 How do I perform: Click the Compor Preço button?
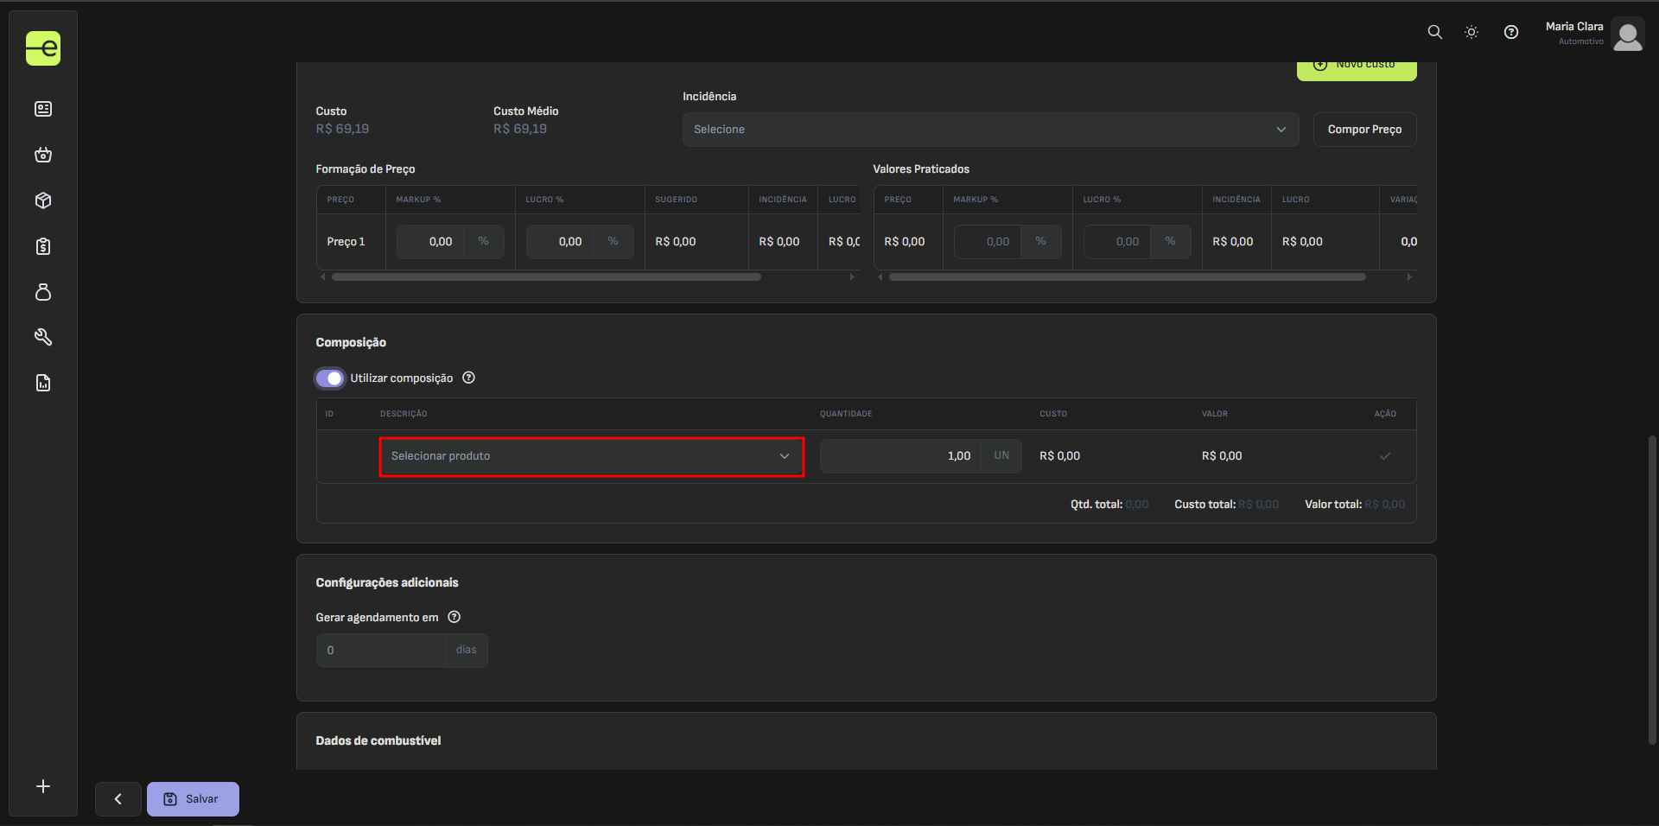coord(1364,130)
